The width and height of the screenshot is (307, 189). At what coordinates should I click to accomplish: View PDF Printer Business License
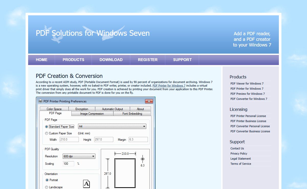coord(248,121)
